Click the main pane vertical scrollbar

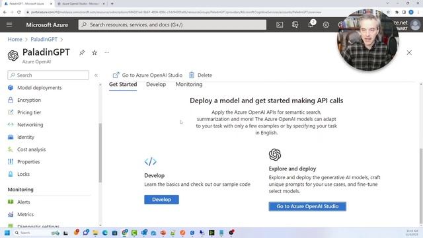(421, 186)
